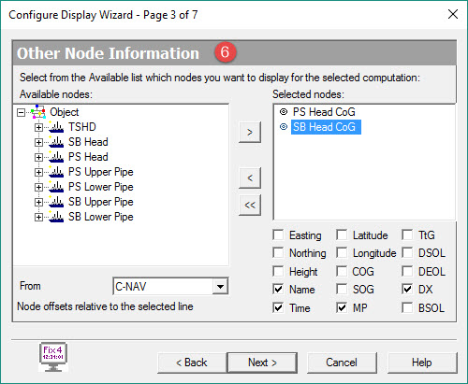Click the add node > arrow button
Image resolution: width=468 pixels, height=384 pixels.
(250, 133)
